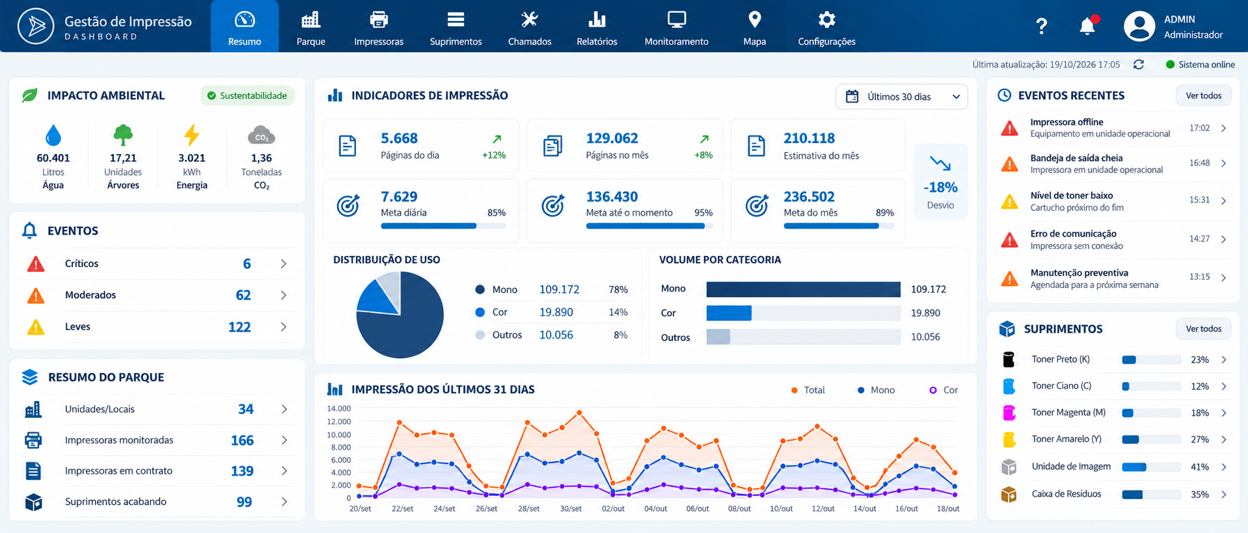Click the water drop Água icon
The image size is (1248, 533).
coord(53,135)
